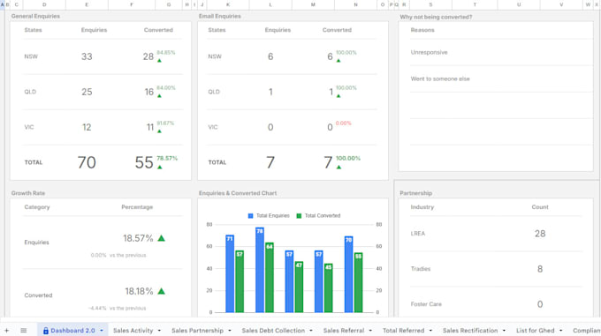Open the Sales Rectification sheet tab
This screenshot has height=336, width=601.
click(470, 330)
